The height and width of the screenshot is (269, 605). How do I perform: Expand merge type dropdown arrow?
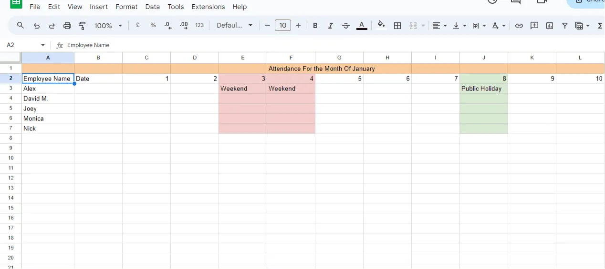(x=423, y=26)
